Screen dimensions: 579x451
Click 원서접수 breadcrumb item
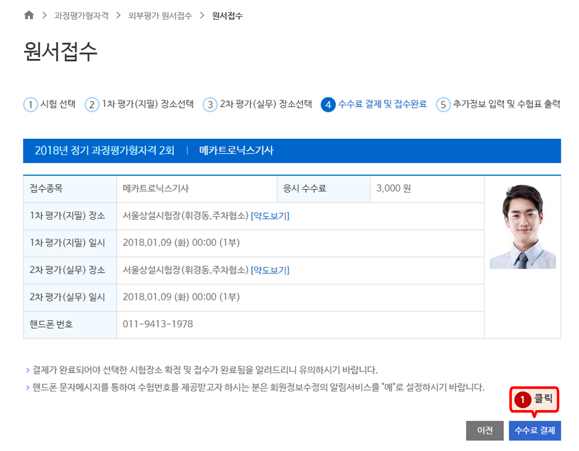[x=227, y=16]
